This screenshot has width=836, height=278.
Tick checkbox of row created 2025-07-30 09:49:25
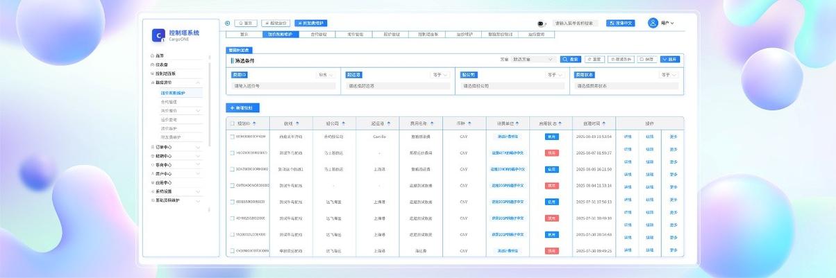[x=233, y=250]
